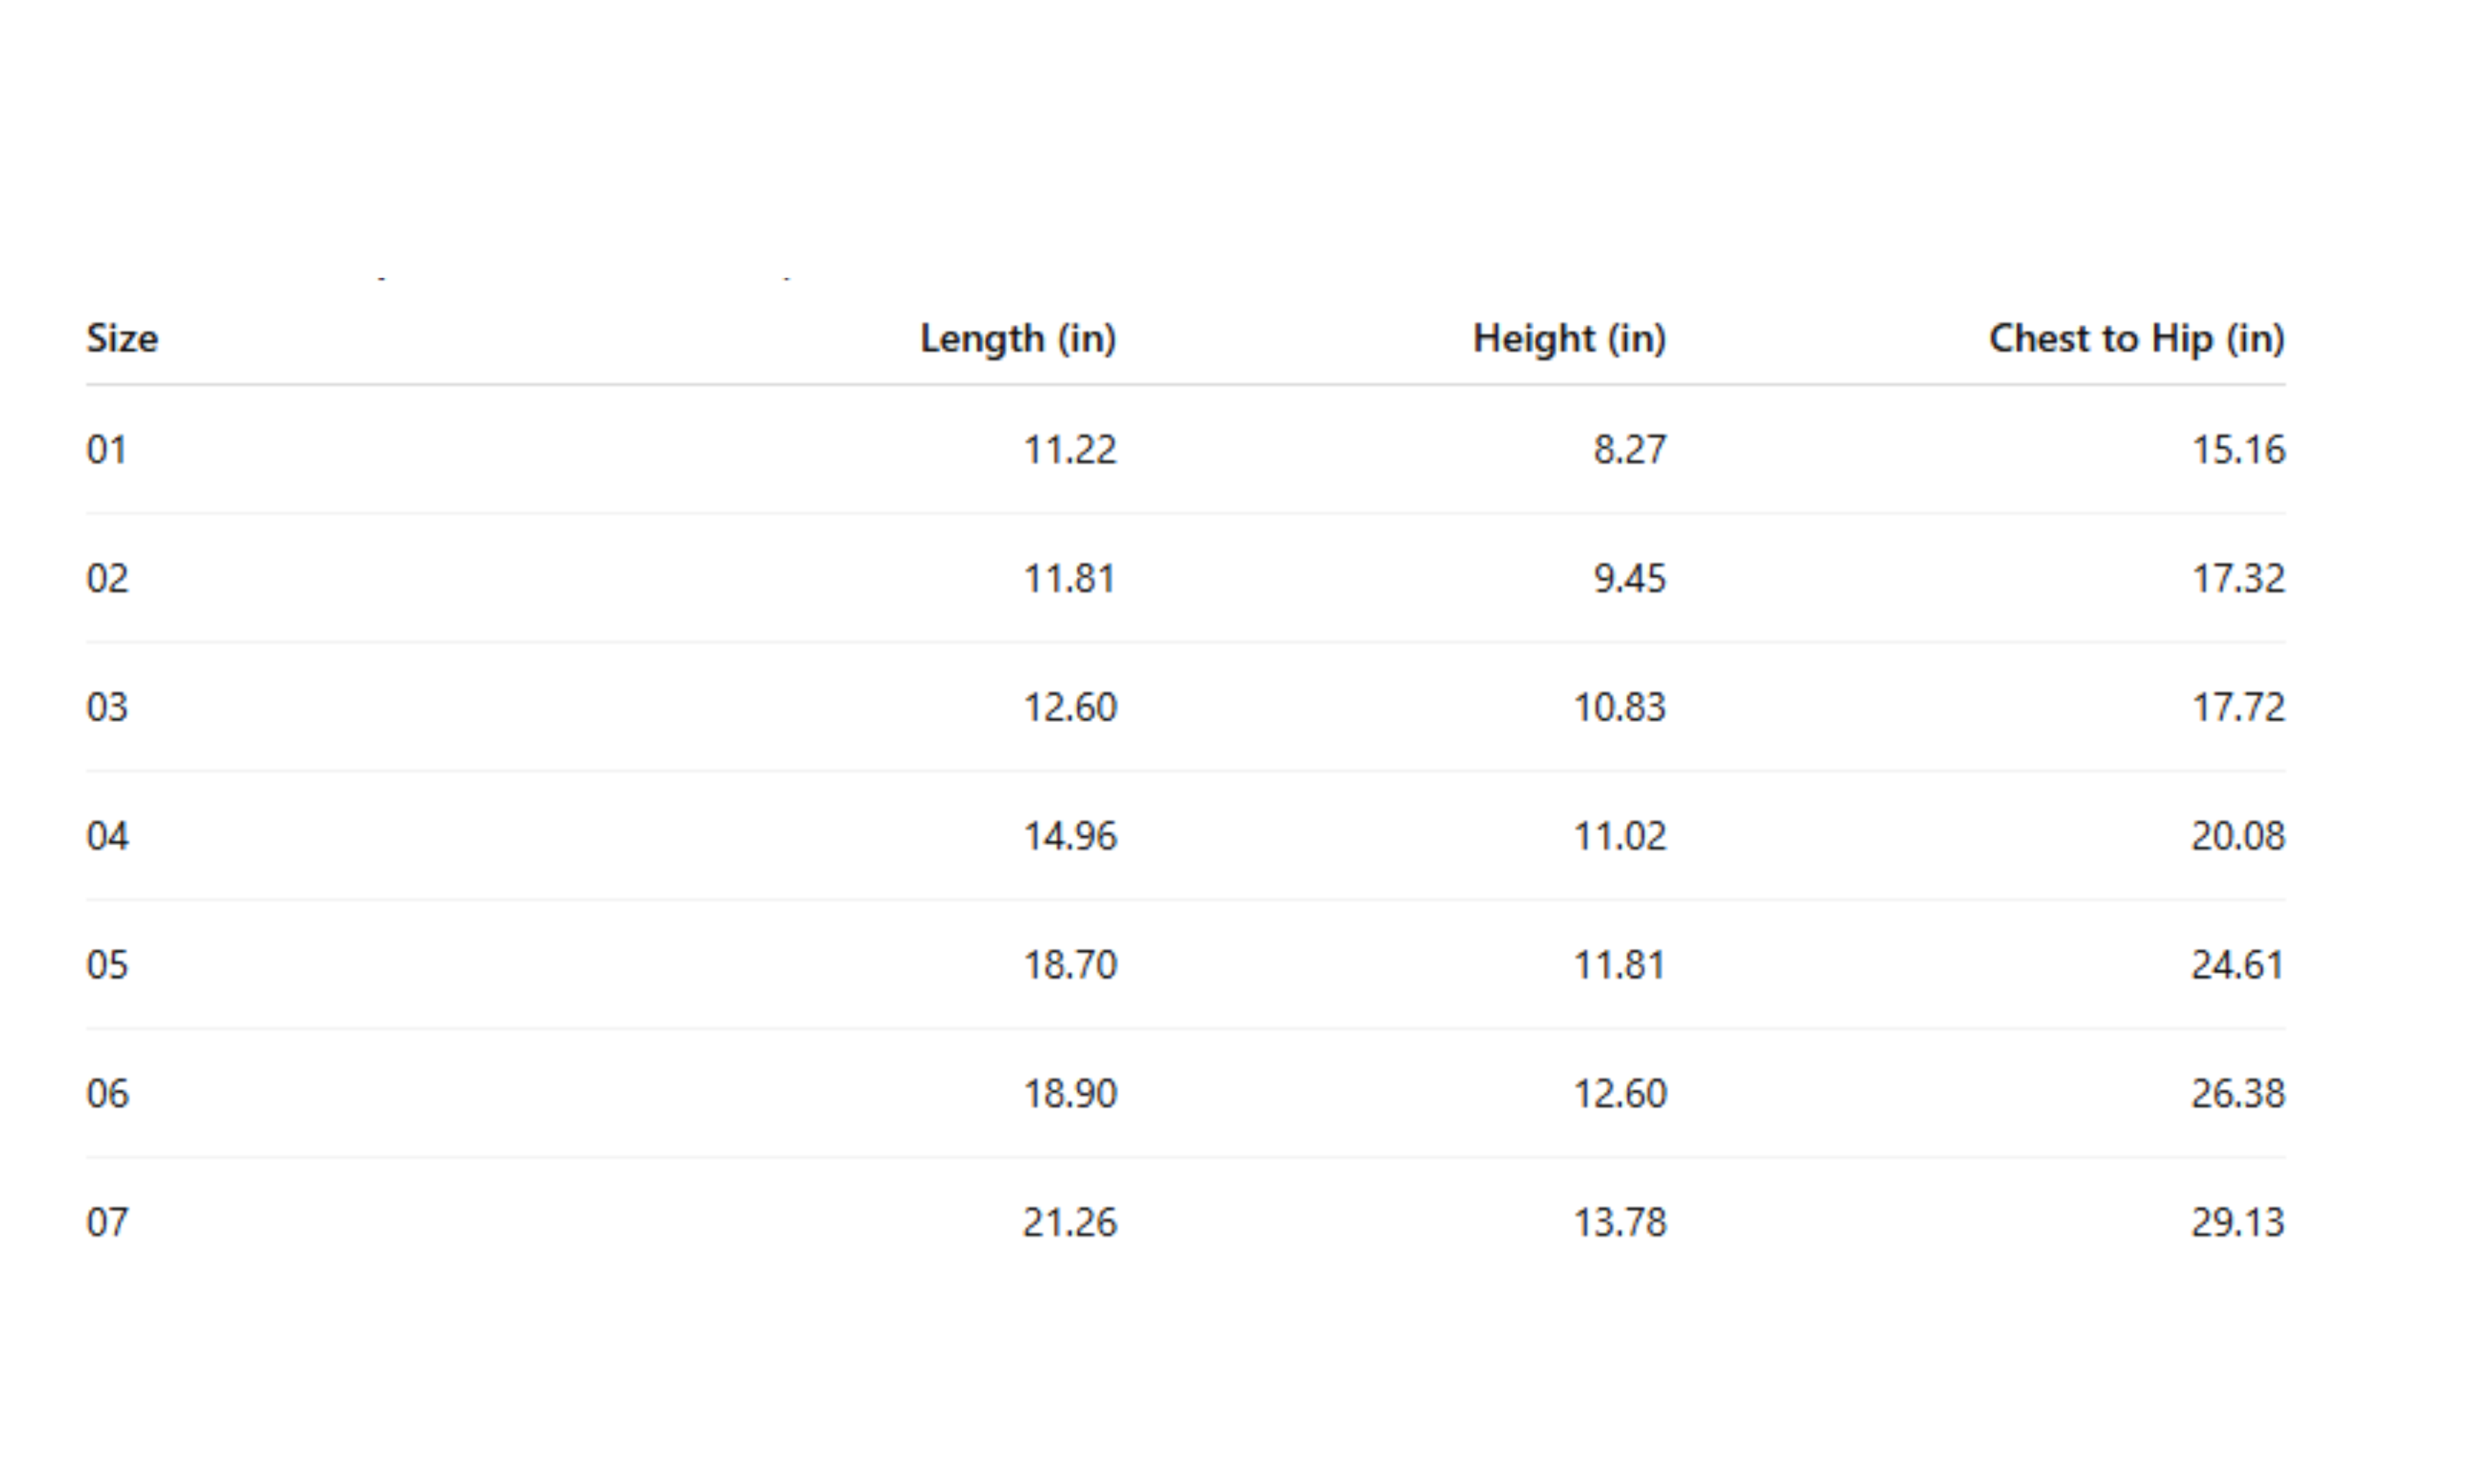The image size is (2474, 1484).
Task: Click the Height (in) column header
Action: pos(1569,339)
